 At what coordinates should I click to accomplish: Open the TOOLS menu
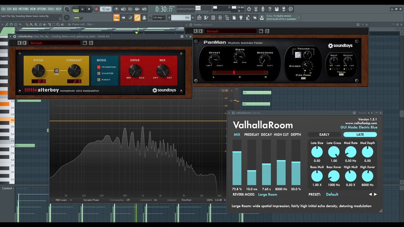tap(51, 9)
